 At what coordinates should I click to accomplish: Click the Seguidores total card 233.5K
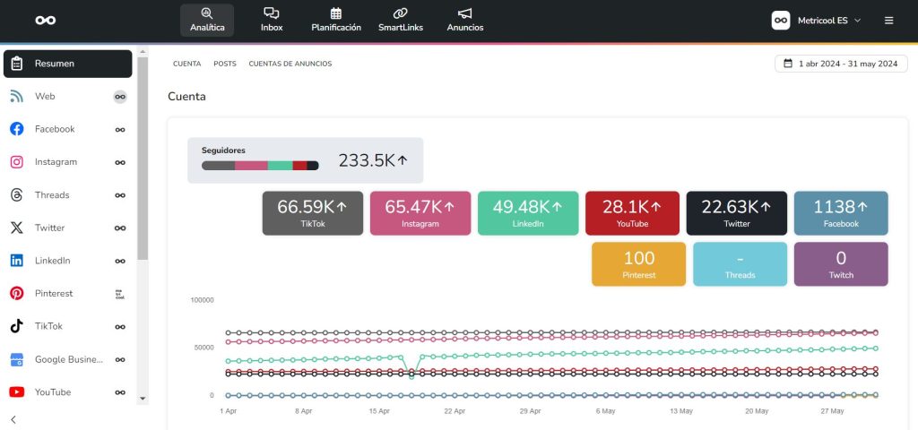tap(305, 160)
